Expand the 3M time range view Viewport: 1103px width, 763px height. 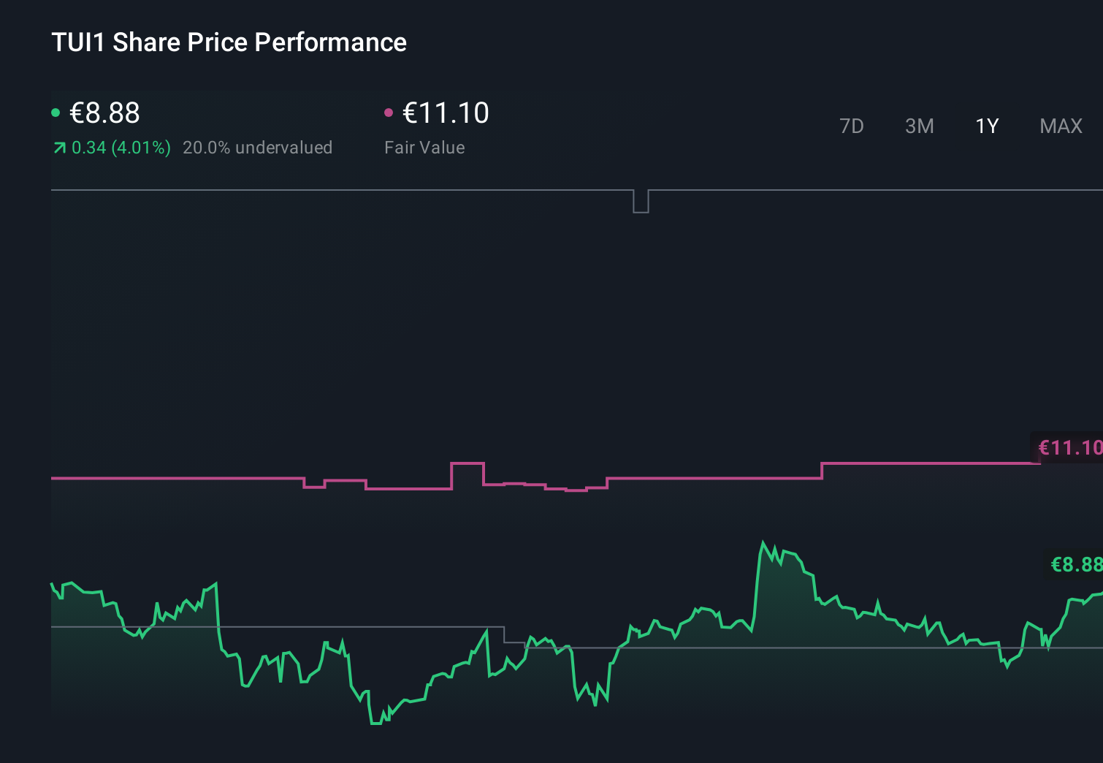coord(919,126)
